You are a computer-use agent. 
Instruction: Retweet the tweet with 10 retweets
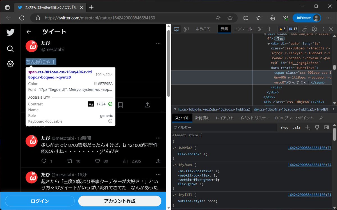pos(70,161)
